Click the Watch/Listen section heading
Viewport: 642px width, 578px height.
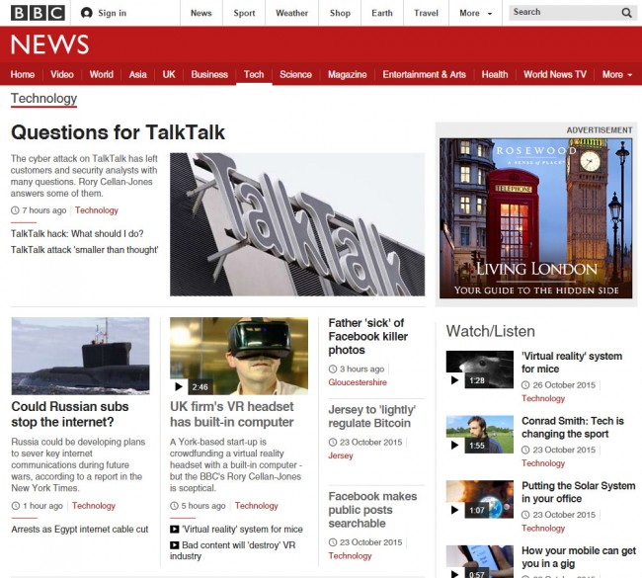(491, 331)
